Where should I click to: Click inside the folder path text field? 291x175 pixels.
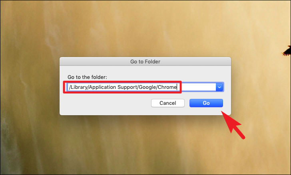click(142, 87)
